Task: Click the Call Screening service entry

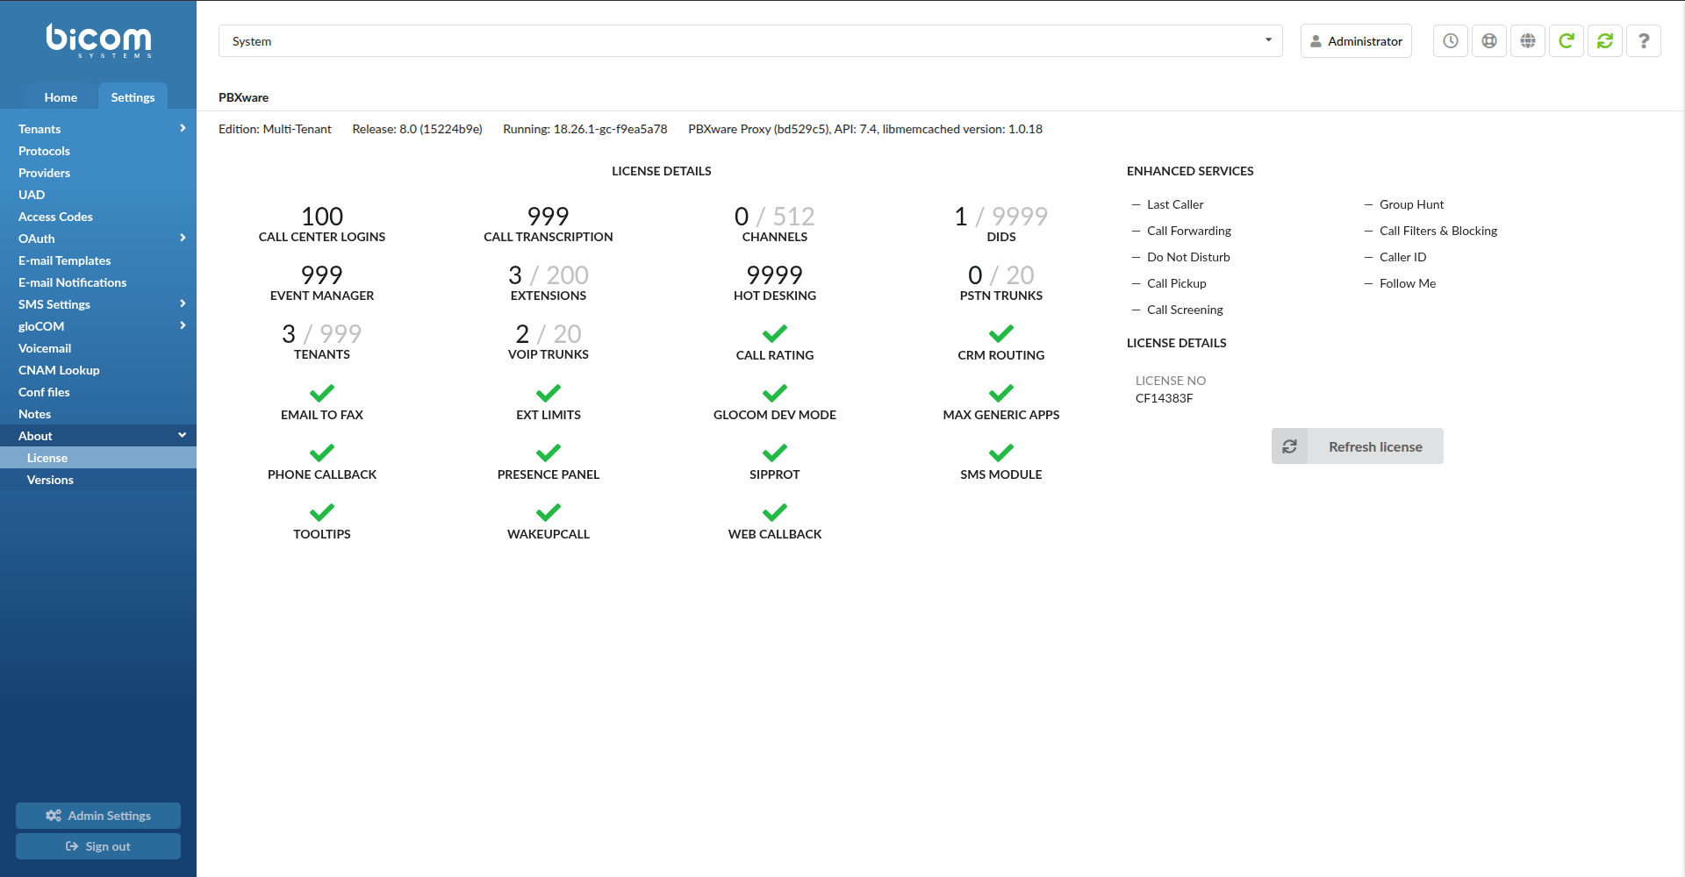Action: tap(1185, 310)
